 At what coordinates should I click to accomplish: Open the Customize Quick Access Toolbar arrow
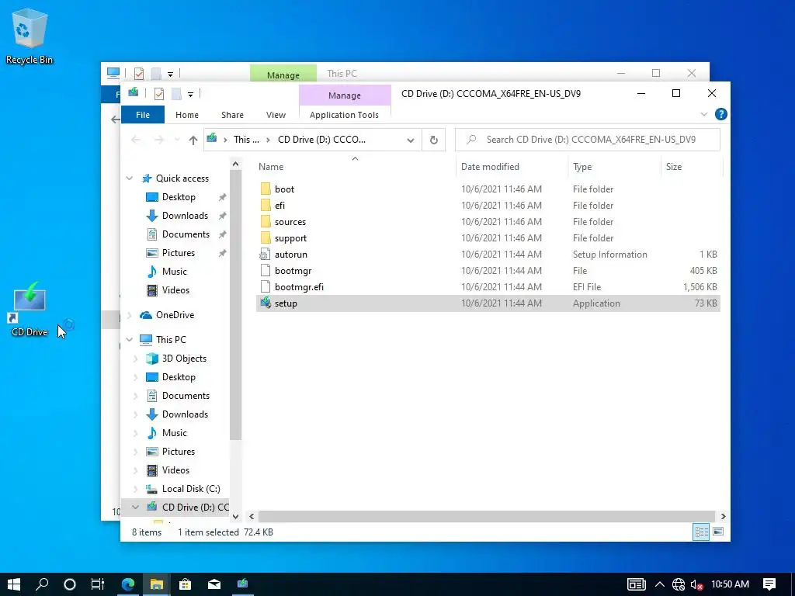pyautogui.click(x=191, y=94)
